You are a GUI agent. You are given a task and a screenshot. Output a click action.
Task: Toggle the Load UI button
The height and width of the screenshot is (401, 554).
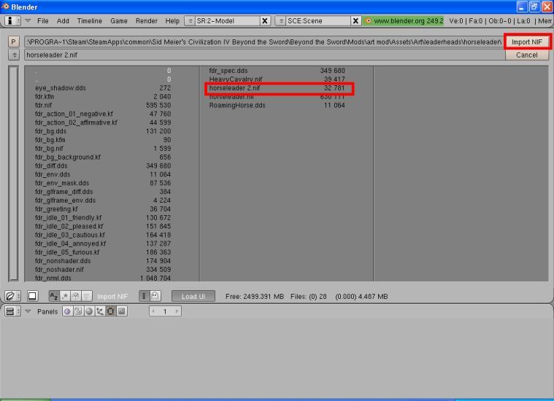[x=193, y=296]
